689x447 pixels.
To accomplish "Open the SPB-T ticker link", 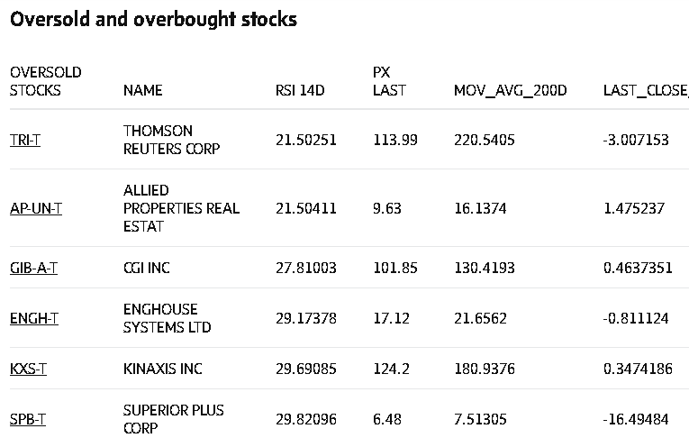I will tap(28, 419).
